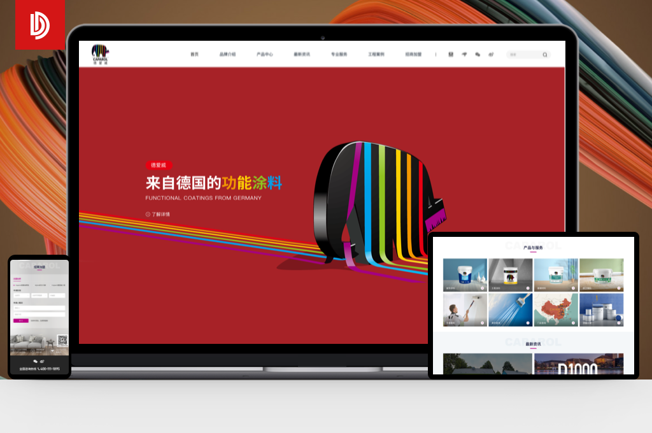Open the 招商加盟 navigation item
This screenshot has height=433, width=652.
pyautogui.click(x=413, y=55)
